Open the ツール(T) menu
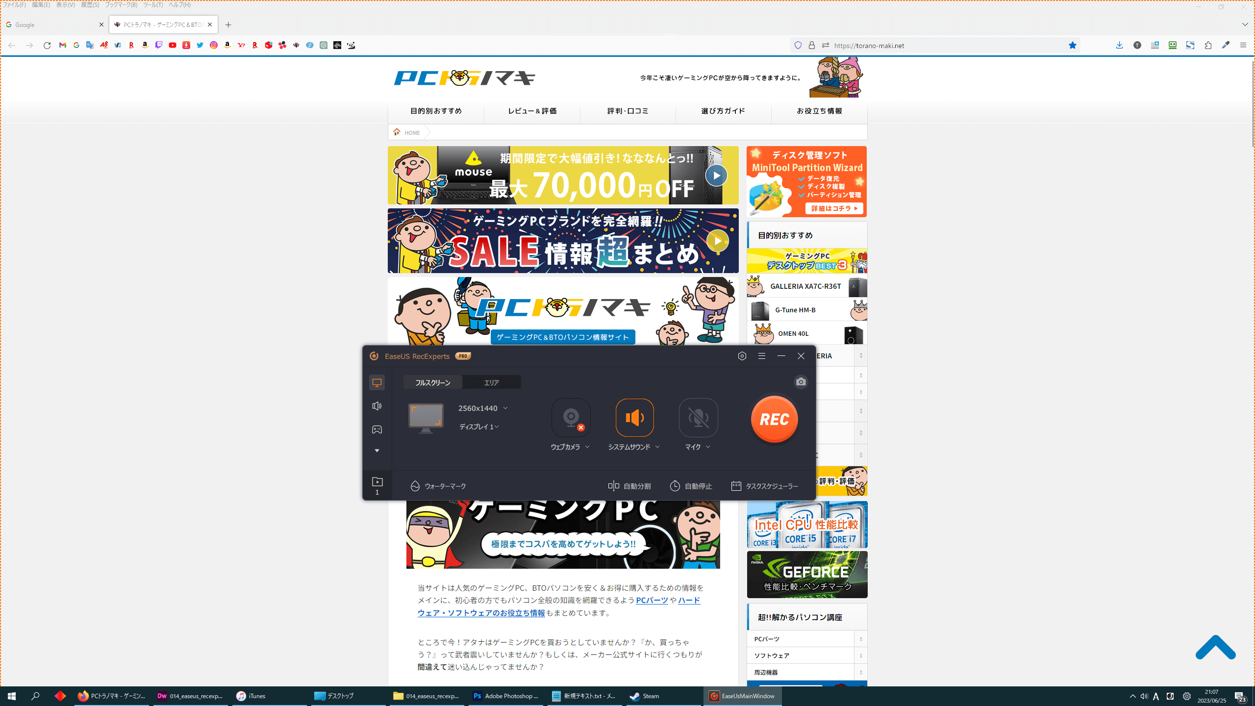 (153, 4)
